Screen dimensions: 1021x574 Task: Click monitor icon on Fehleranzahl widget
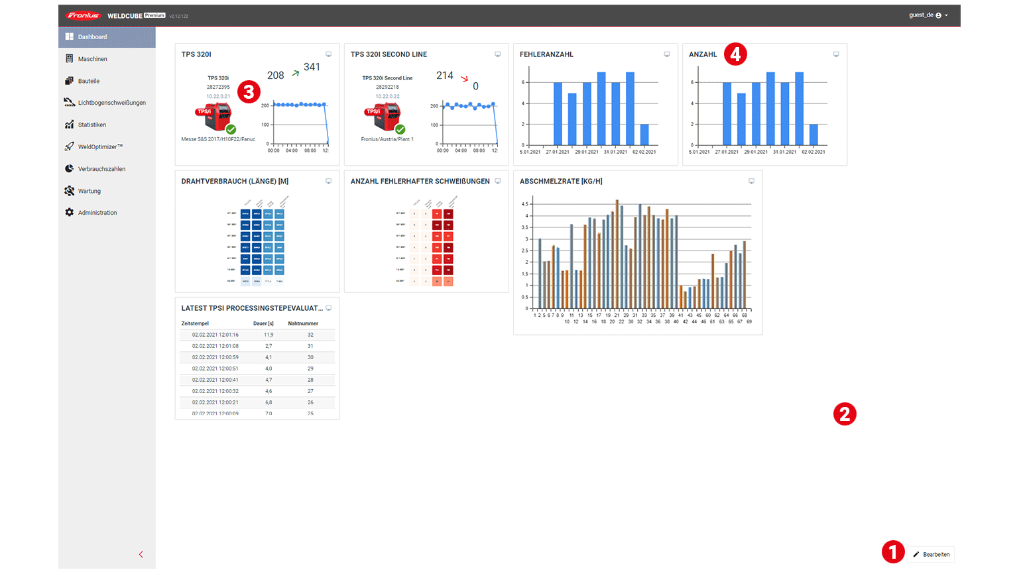666,54
